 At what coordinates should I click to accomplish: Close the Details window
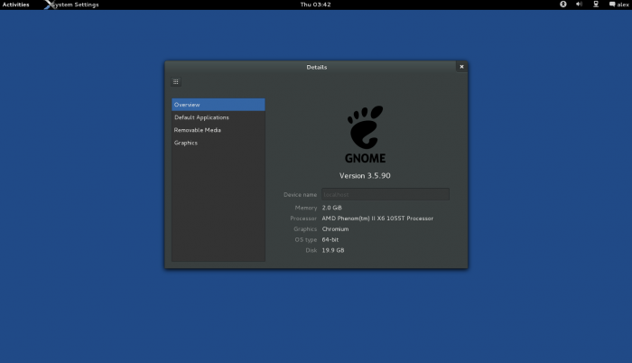(x=462, y=67)
